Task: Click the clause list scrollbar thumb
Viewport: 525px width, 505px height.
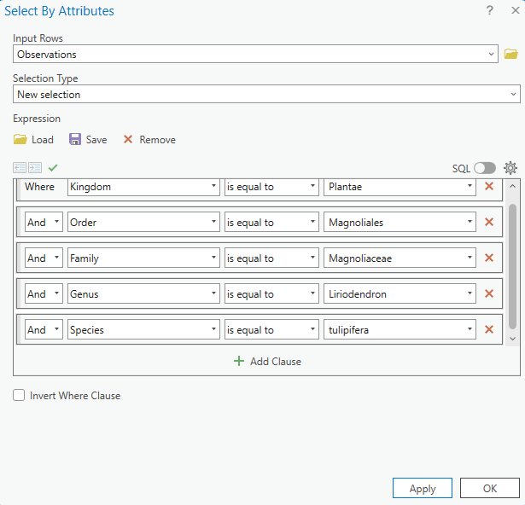Action: (x=512, y=266)
